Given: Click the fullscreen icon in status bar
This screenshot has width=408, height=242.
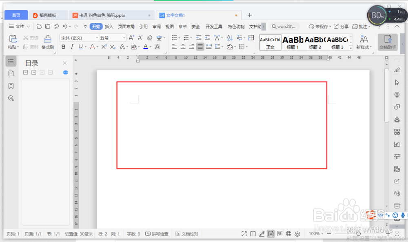Looking at the screenshot, I should [244, 234].
